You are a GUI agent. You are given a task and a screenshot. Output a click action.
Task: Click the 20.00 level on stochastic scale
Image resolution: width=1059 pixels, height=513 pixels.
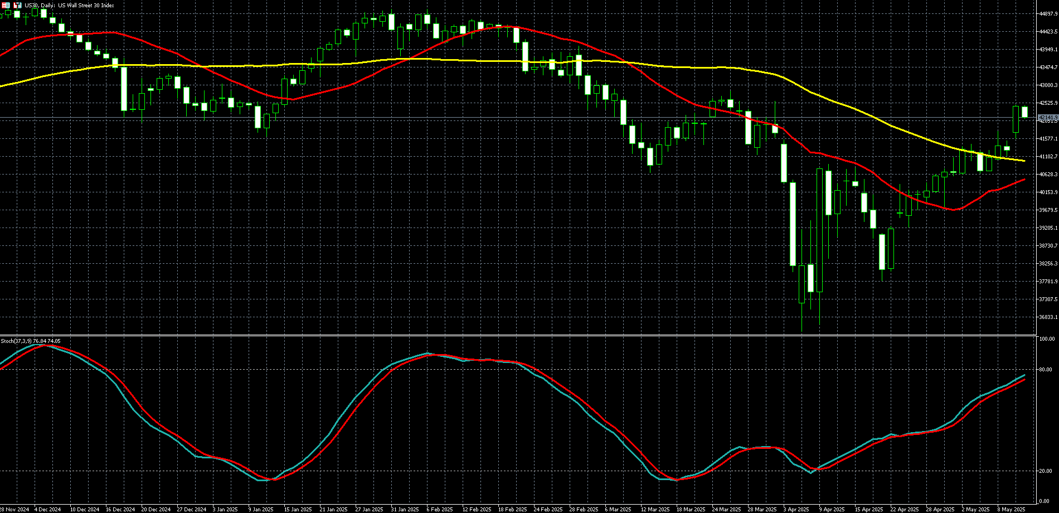click(x=1046, y=471)
